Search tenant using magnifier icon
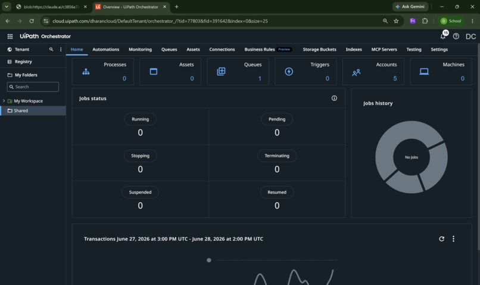 [x=51, y=49]
